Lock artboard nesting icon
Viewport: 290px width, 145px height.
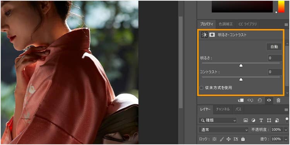point(235,139)
